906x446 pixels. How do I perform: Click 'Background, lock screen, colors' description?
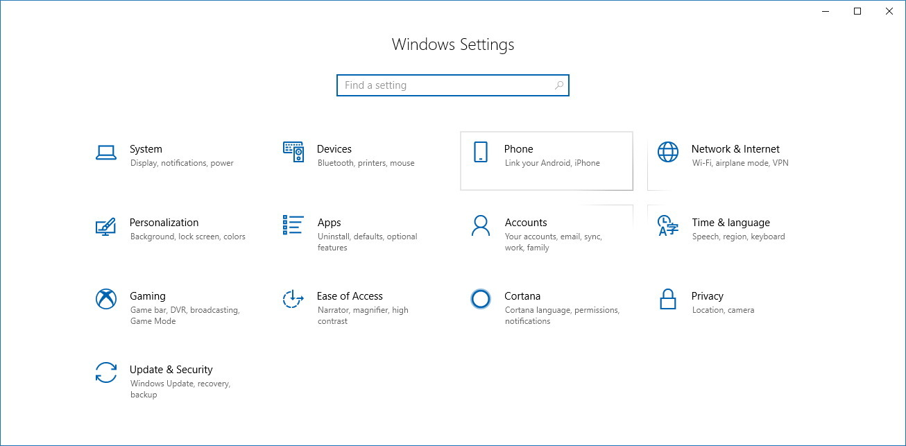188,237
